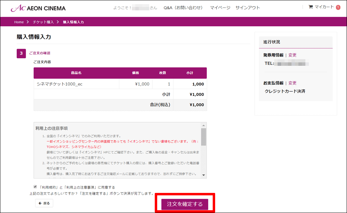
Task: Click 変更 next to 発券用情報
Action: (292, 55)
